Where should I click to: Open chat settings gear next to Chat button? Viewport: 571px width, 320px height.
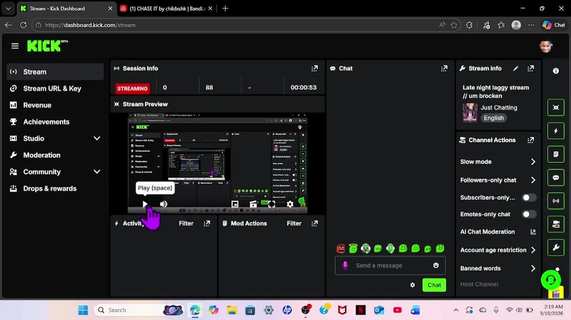412,285
